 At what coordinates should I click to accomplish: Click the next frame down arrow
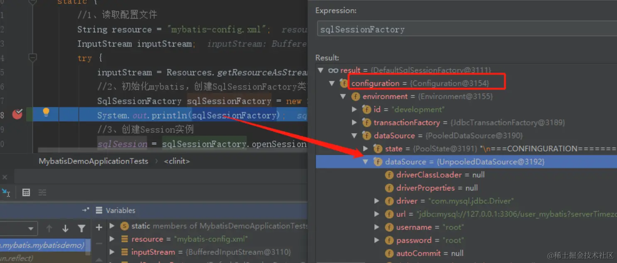(x=65, y=228)
